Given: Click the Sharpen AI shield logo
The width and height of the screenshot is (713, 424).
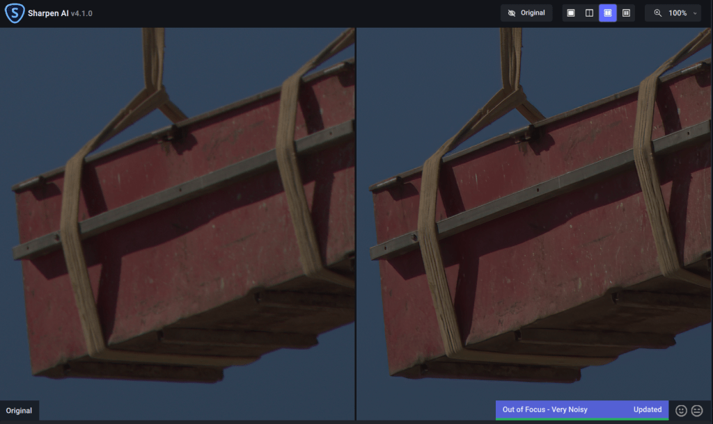Looking at the screenshot, I should (x=14, y=13).
